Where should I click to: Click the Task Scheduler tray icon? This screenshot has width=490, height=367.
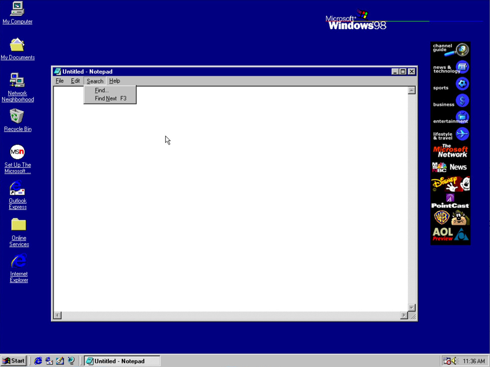[447, 361]
